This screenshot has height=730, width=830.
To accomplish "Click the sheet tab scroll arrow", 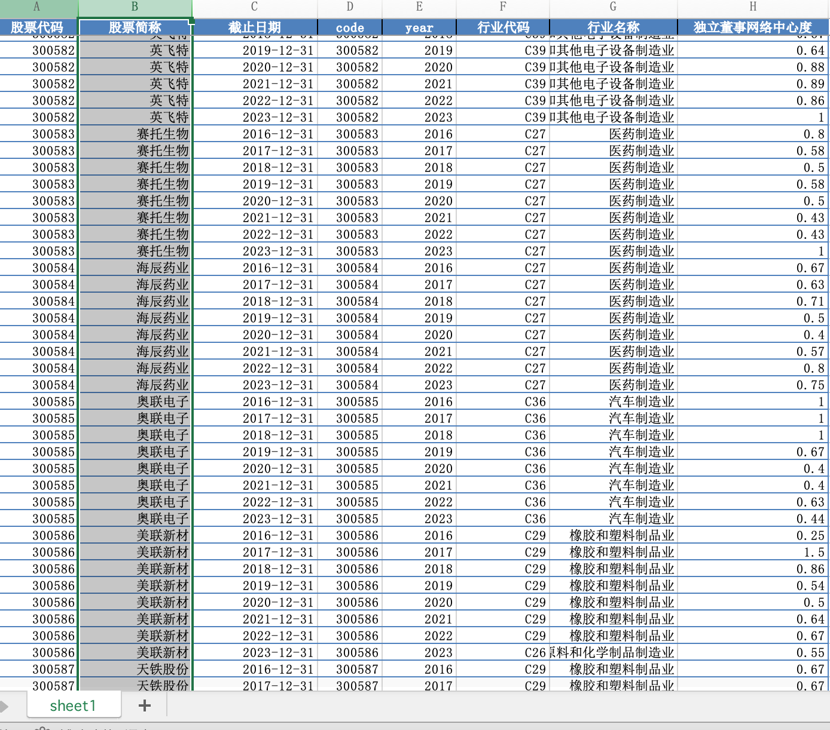I will tap(5, 706).
